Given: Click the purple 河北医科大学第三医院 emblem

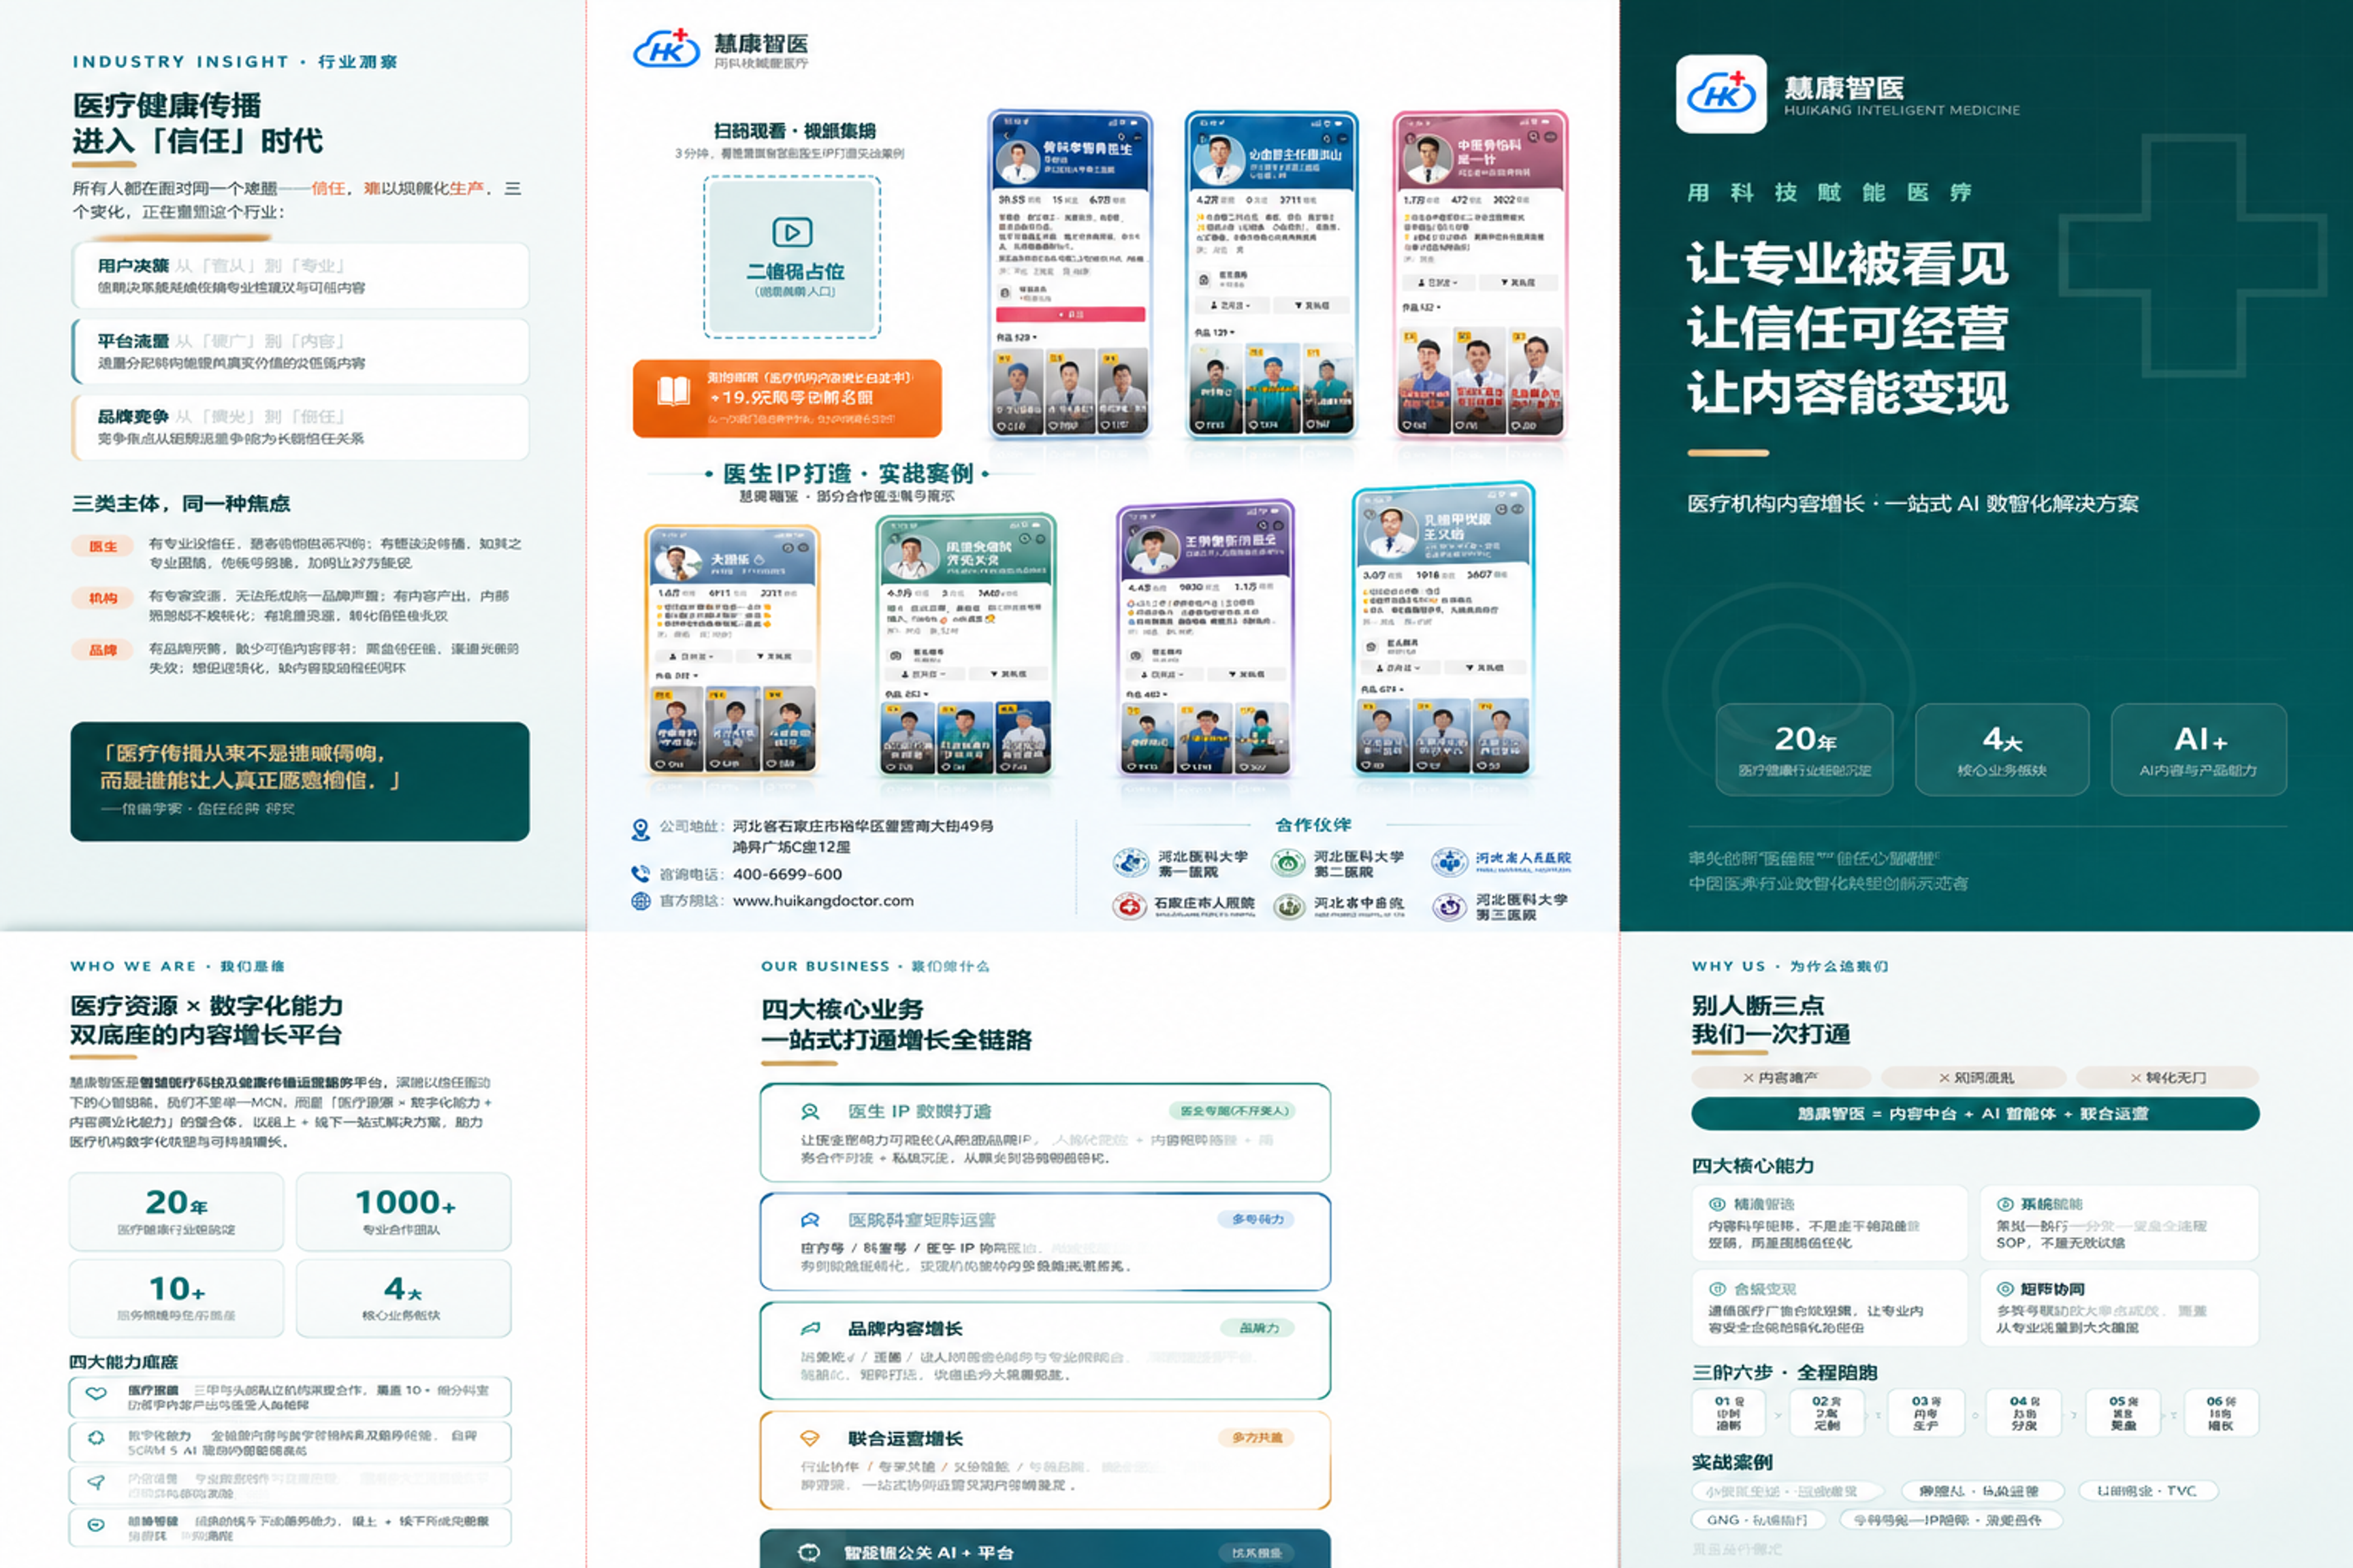Looking at the screenshot, I should pos(1449,907).
